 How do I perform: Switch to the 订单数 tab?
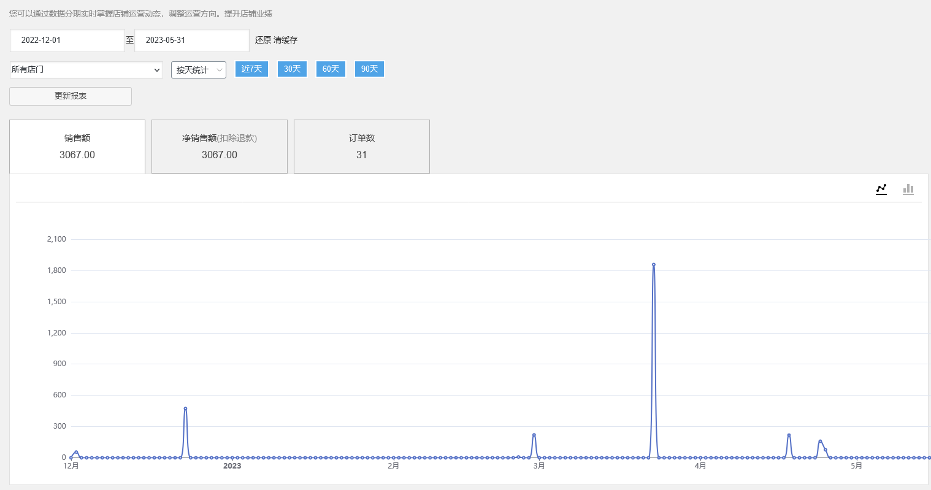[362, 147]
